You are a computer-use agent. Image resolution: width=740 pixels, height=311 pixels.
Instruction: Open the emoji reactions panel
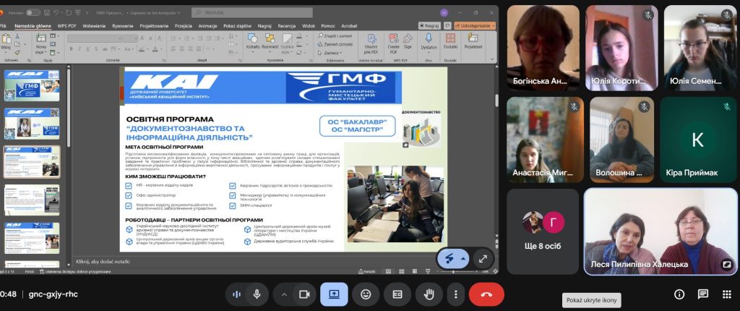[366, 294]
